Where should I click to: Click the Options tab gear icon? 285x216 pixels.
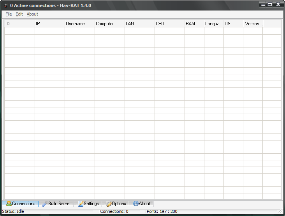pos(109,204)
